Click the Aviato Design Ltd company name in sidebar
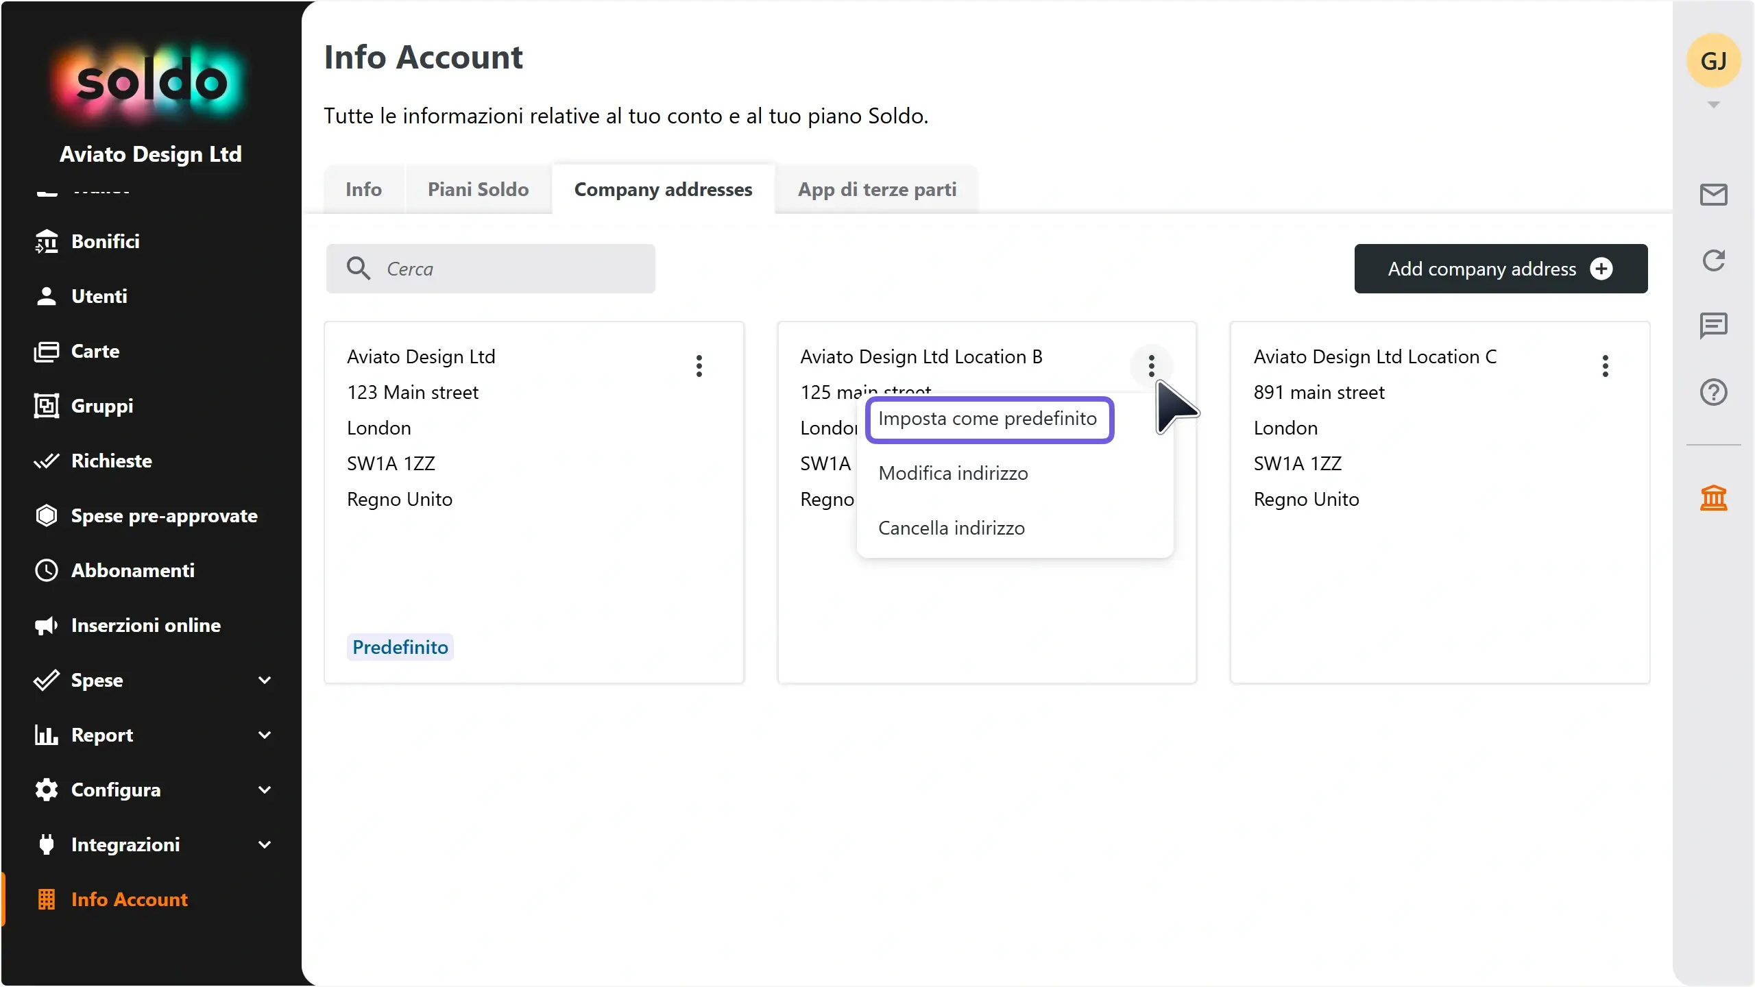 click(x=151, y=154)
